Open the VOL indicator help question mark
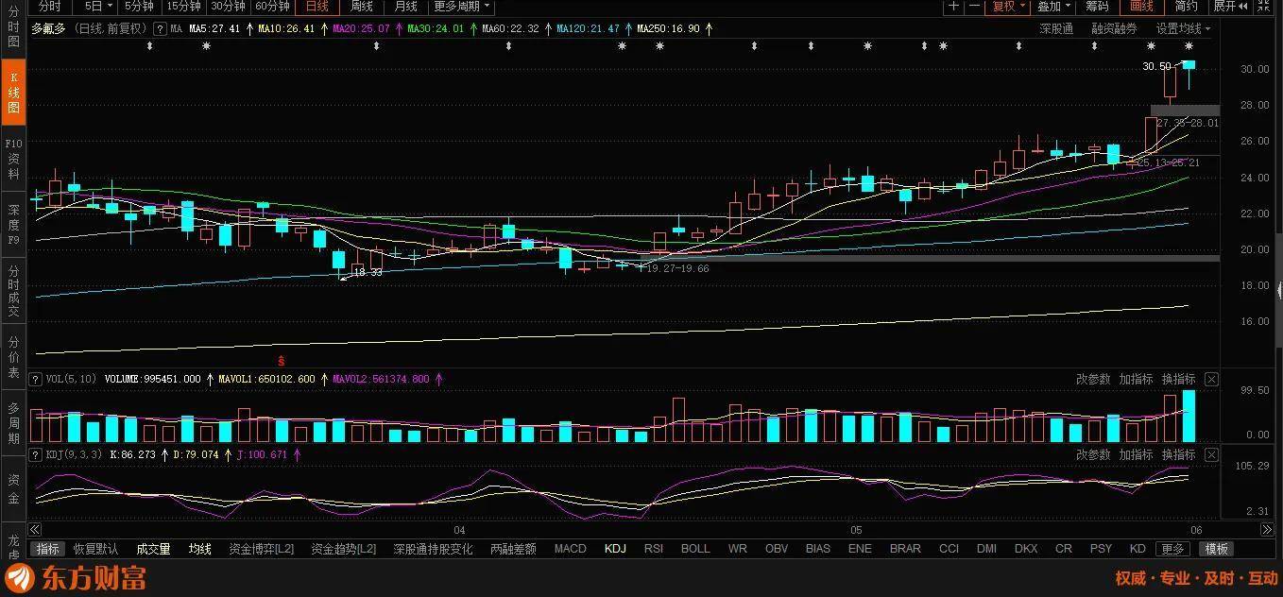This screenshot has height=597, width=1283. pos(36,379)
